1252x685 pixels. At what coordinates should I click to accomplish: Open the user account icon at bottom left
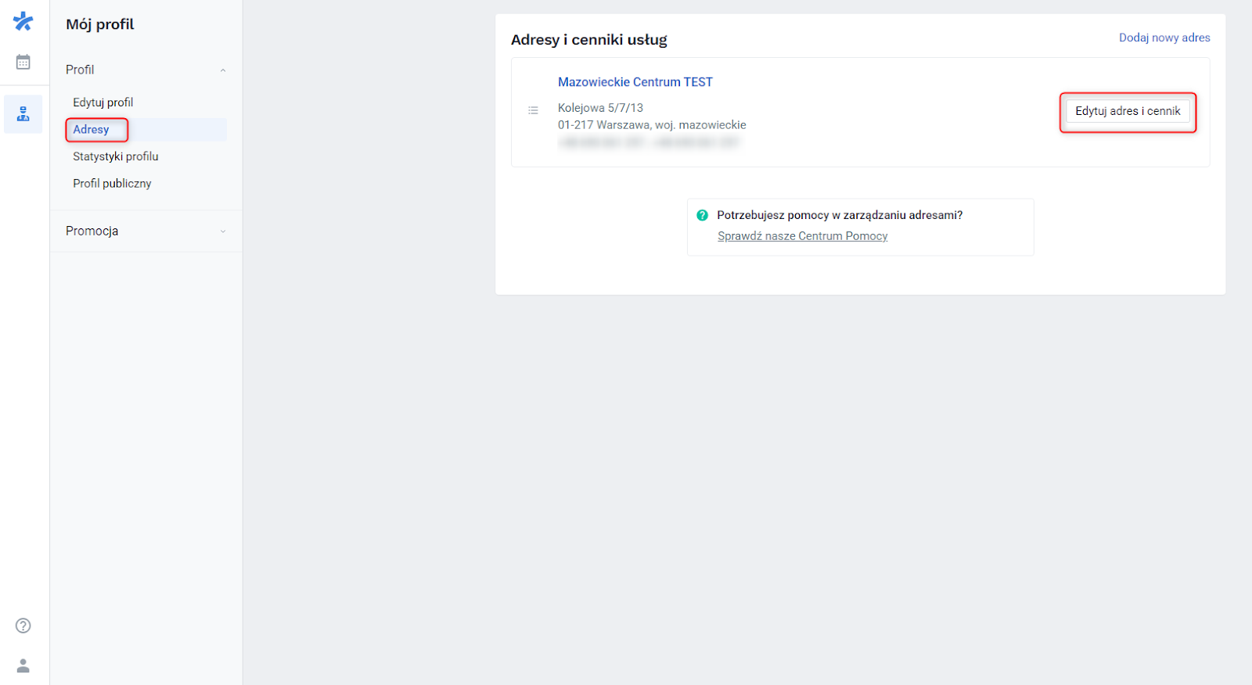[23, 665]
